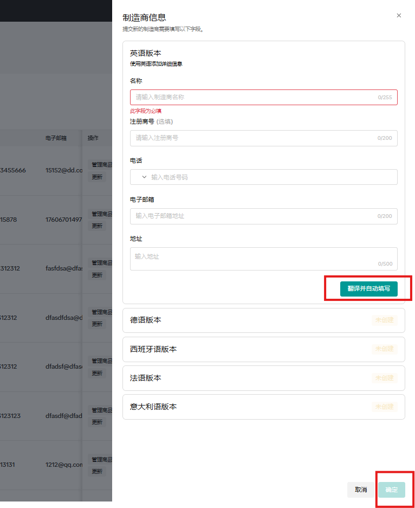The width and height of the screenshot is (415, 508).
Task: Expand the 法语版本 (French version) section
Action: tap(263, 377)
